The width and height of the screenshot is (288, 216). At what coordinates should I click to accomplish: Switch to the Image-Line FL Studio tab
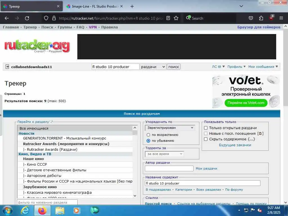(94, 6)
